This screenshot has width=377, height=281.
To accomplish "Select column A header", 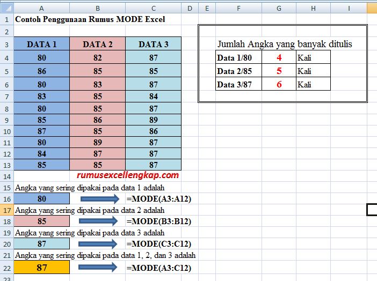I will click(41, 9).
